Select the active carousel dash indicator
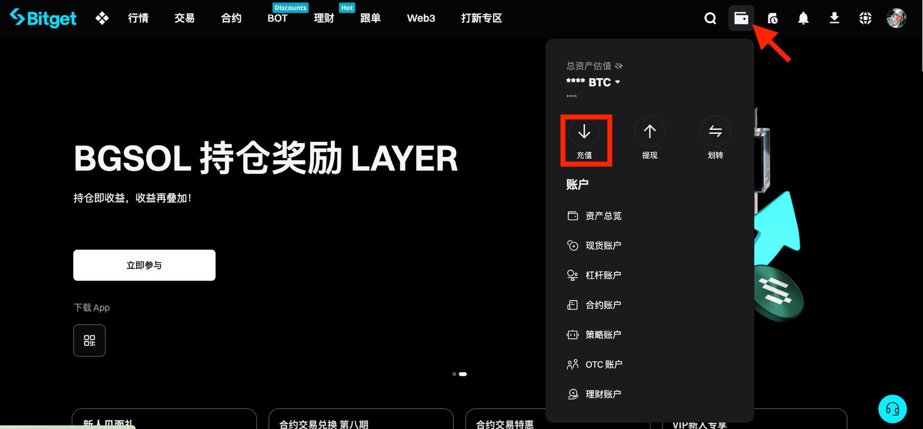Viewport: 923px width, 429px height. [462, 374]
